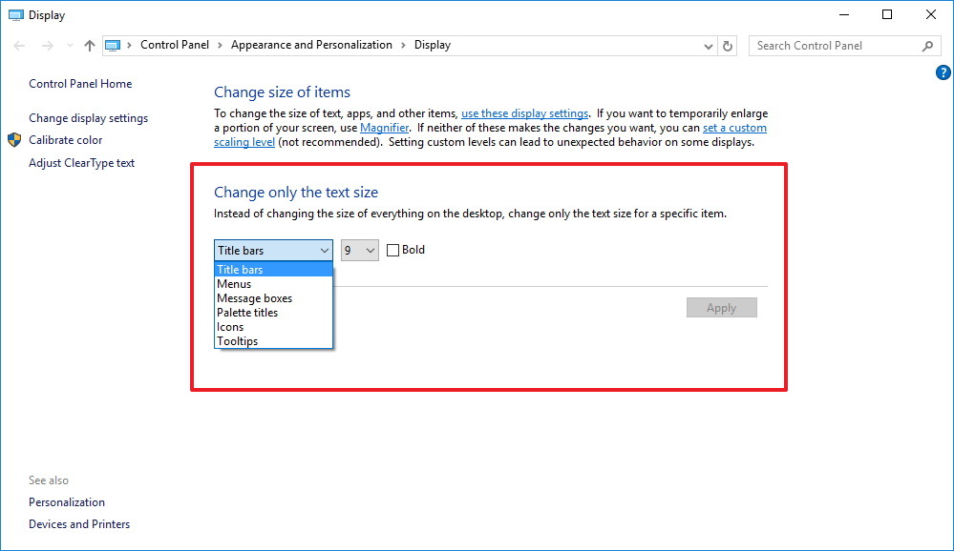Screen dimensions: 954x551
Task: Open the set a custom scaling level link
Action: 734,127
